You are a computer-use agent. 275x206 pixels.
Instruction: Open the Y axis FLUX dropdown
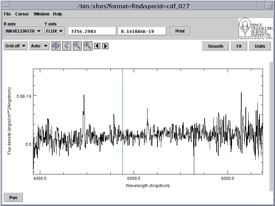pos(54,31)
